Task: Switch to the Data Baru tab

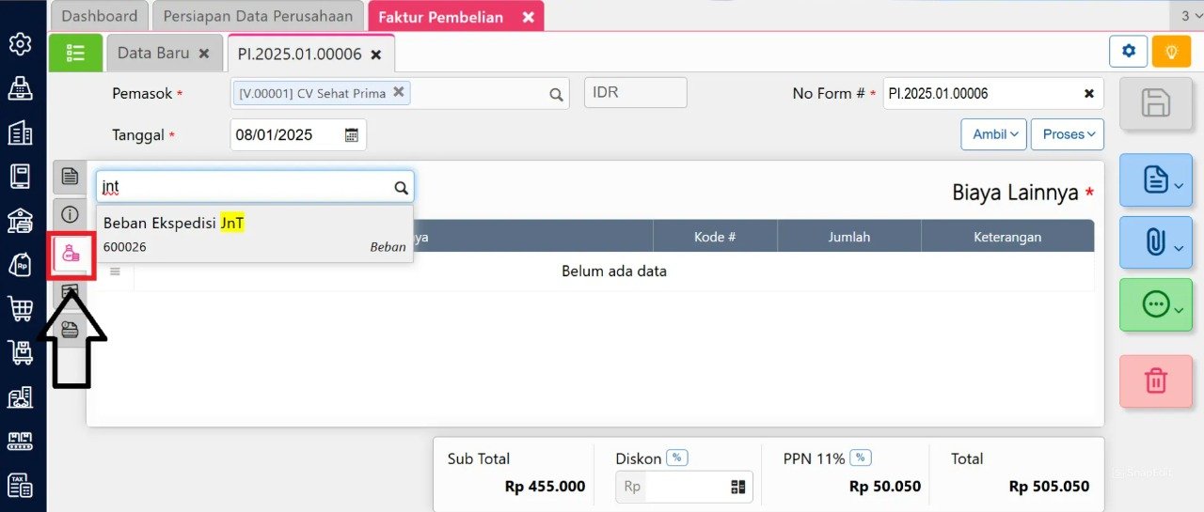Action: pos(164,54)
